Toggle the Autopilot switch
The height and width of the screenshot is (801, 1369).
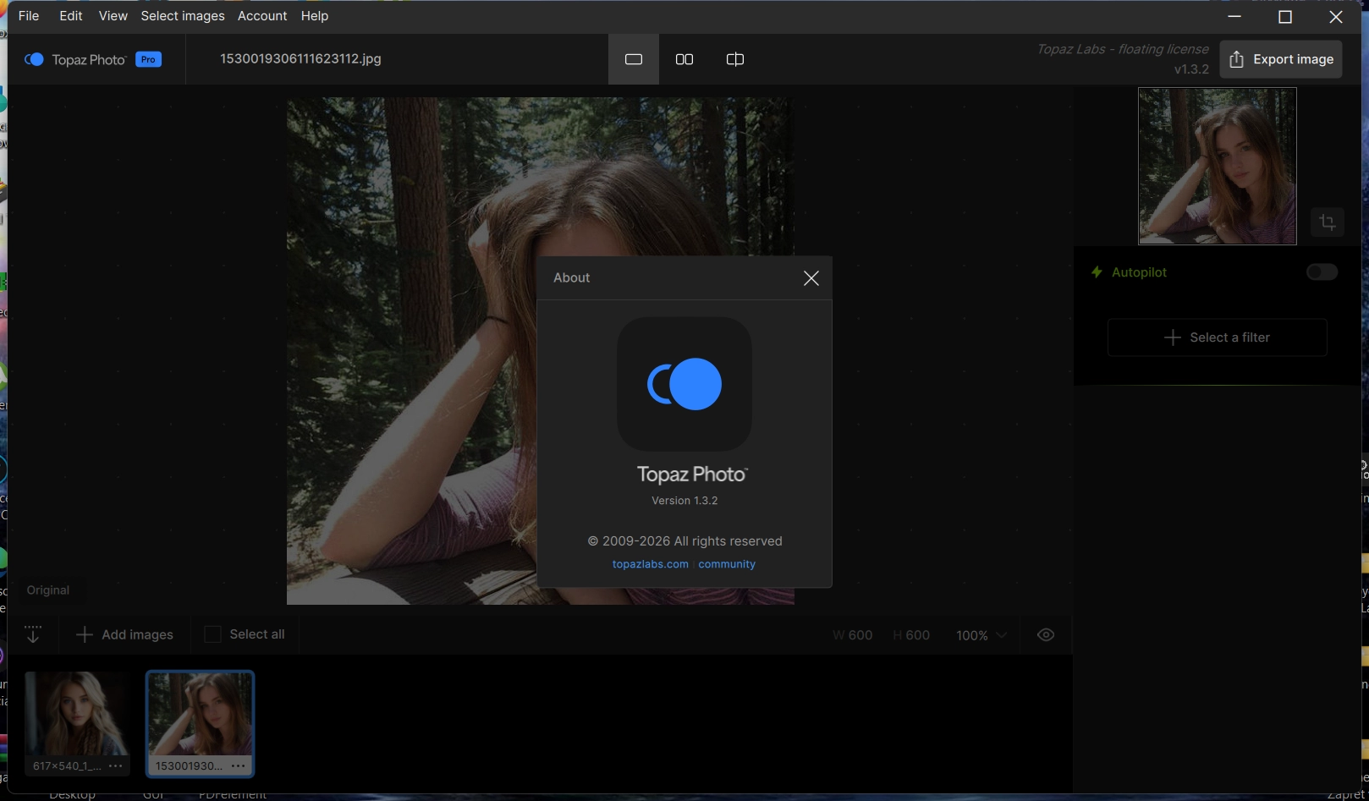click(x=1322, y=272)
